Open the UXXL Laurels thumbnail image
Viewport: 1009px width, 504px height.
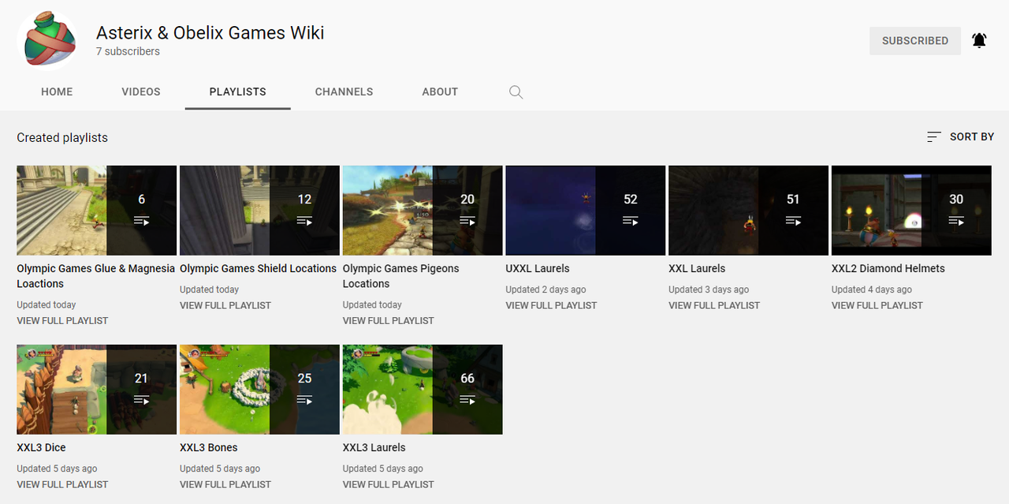(x=586, y=211)
